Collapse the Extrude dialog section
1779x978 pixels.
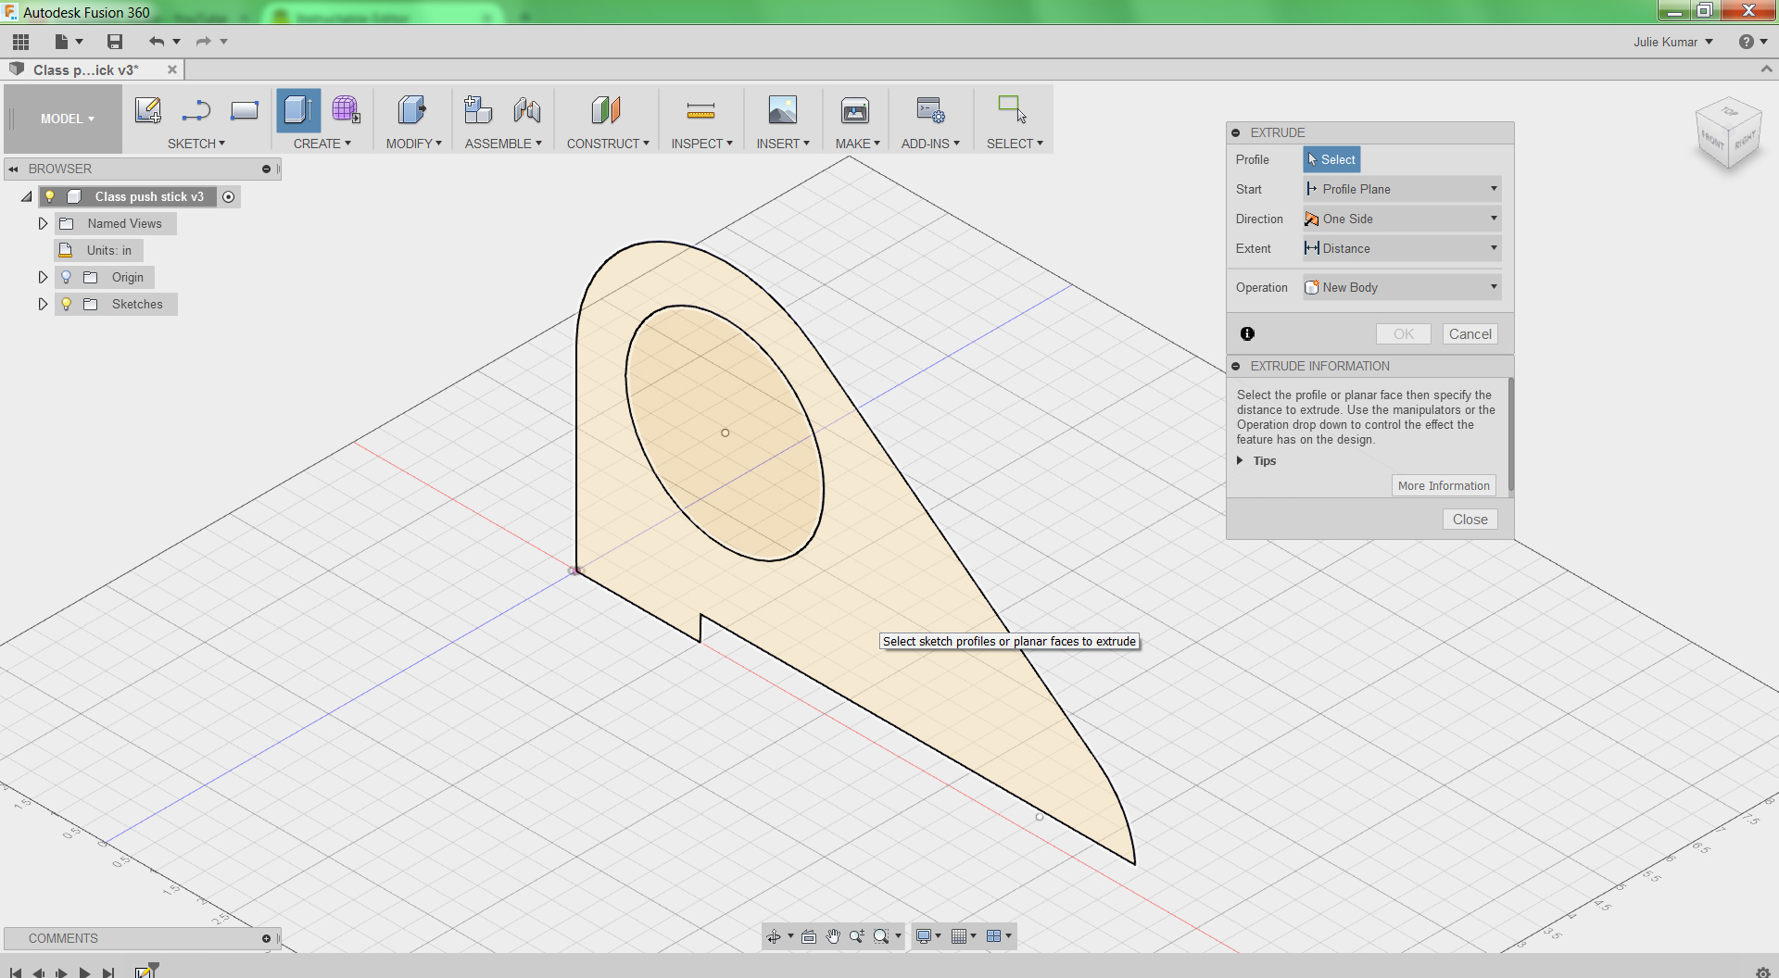click(x=1236, y=132)
